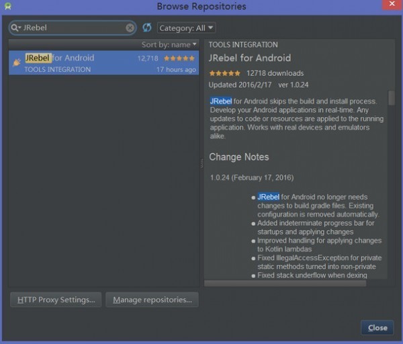
Task: Click the Change Notes heading
Action: pos(239,157)
